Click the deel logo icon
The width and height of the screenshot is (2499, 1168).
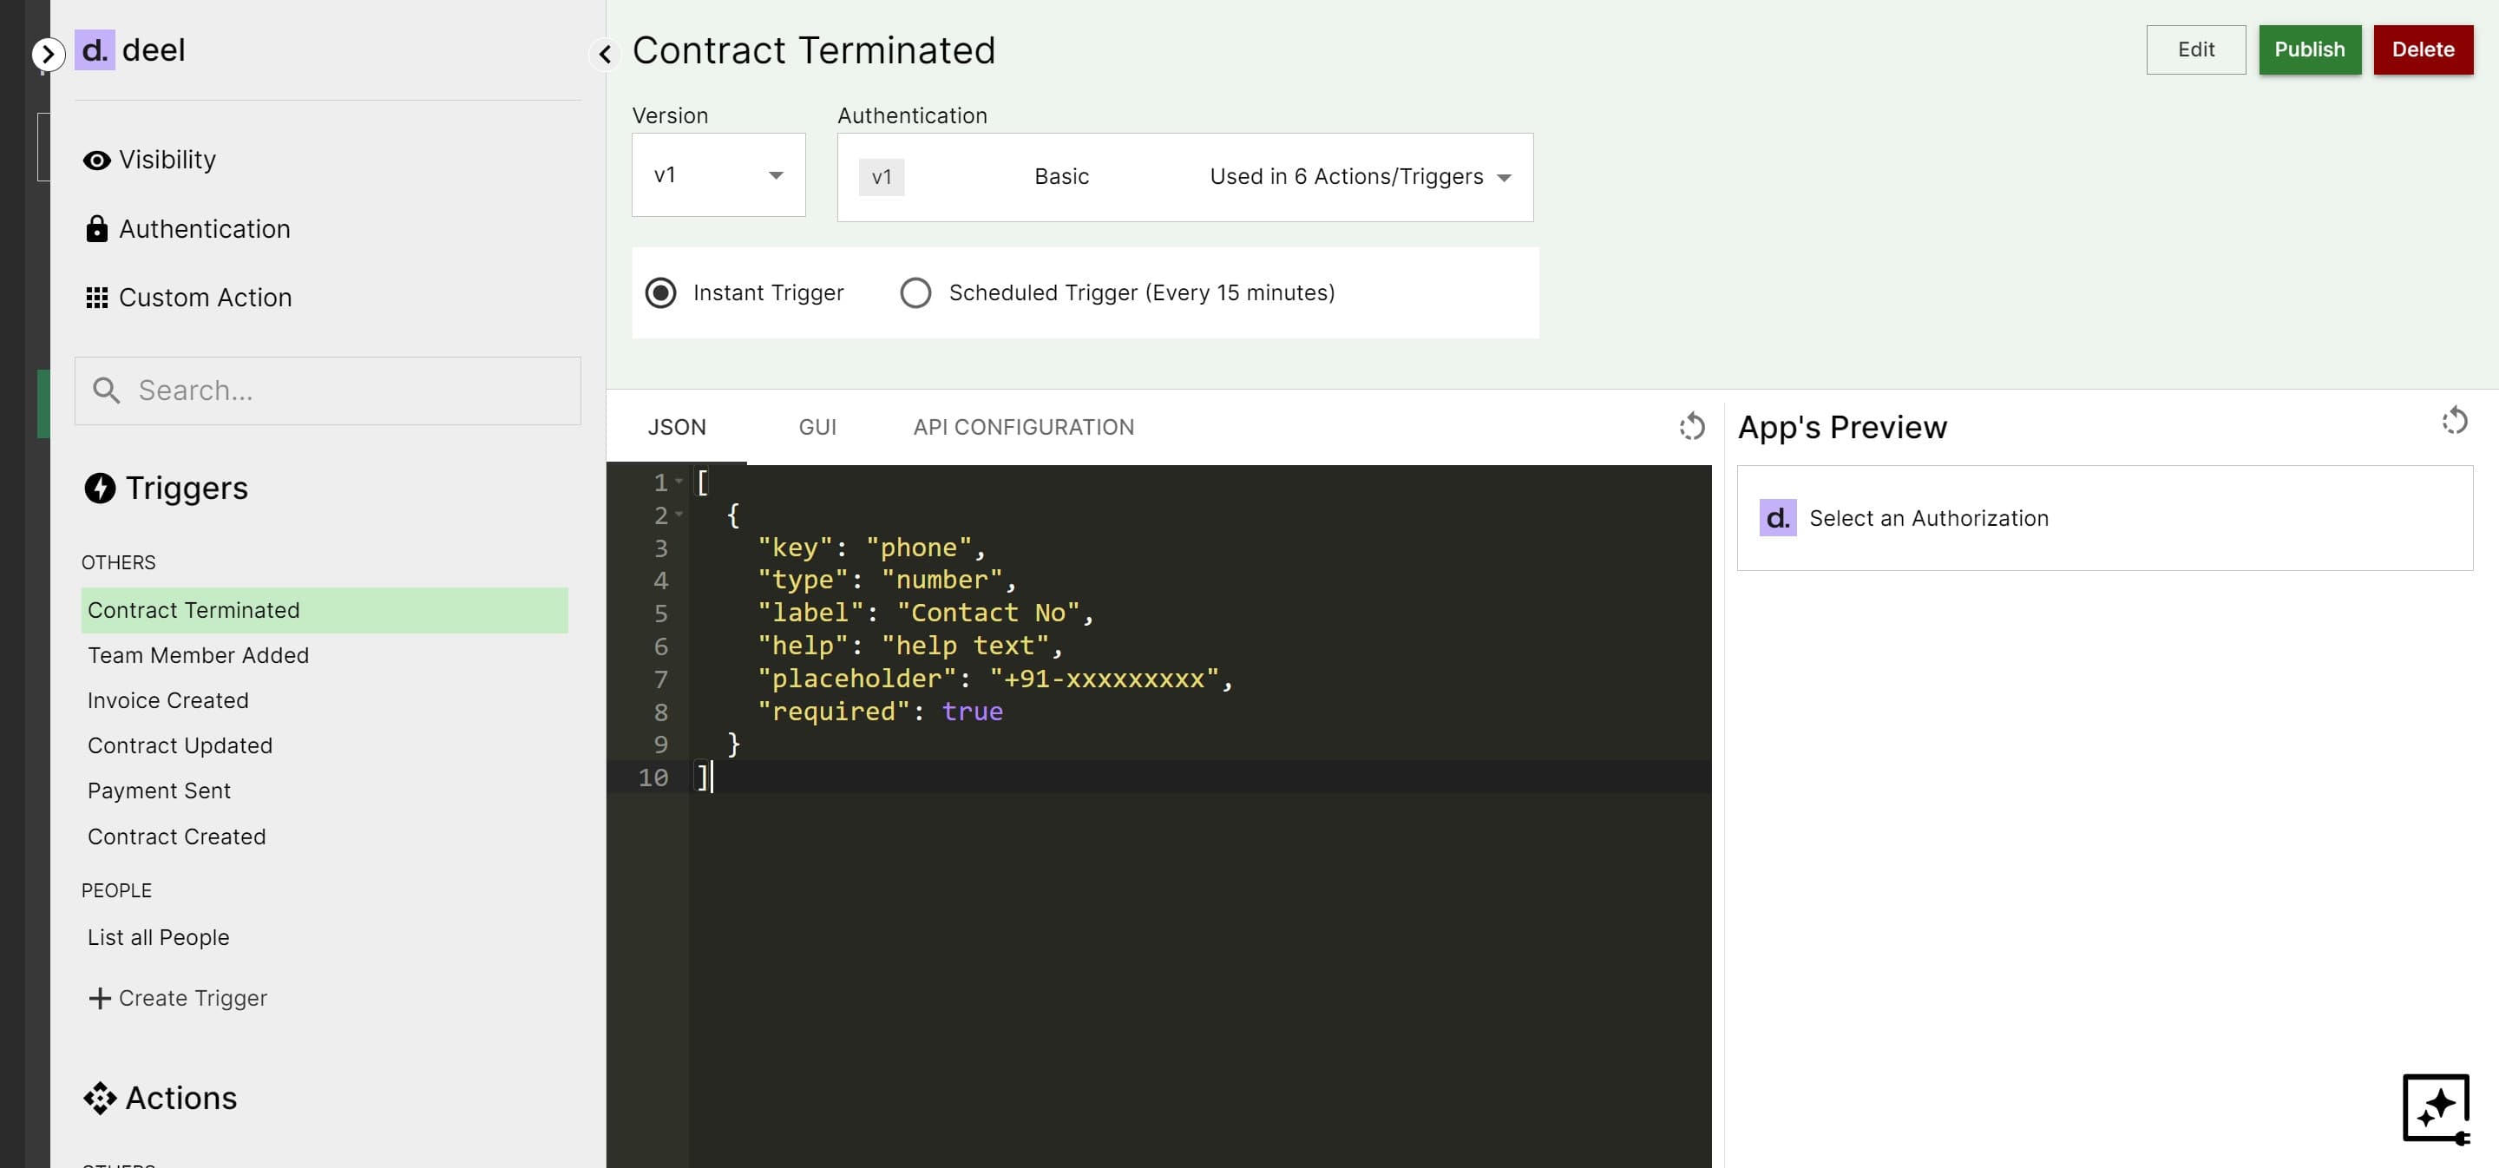coord(95,49)
